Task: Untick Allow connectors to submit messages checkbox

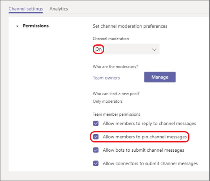Action: point(96,163)
